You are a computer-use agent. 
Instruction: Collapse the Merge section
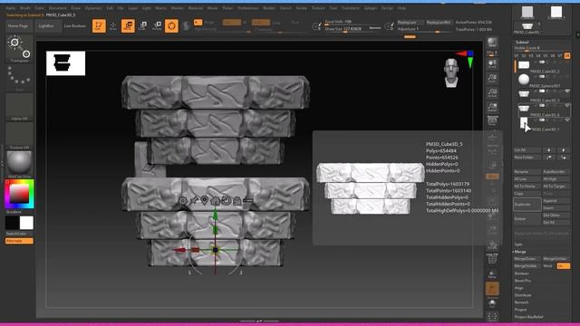(x=519, y=252)
